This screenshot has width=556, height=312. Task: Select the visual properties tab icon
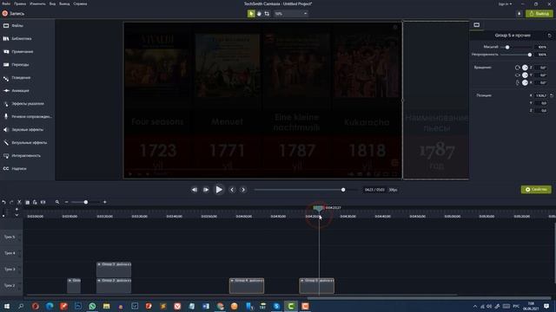coord(477,25)
